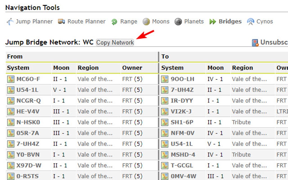
Task: Open the Cynos tool
Action: 265,21
